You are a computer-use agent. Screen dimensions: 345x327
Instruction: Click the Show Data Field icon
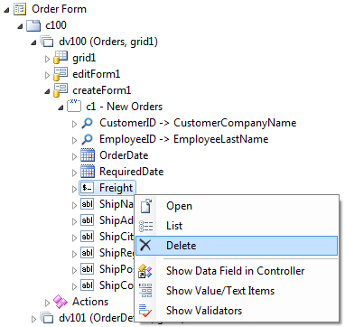[145, 271]
